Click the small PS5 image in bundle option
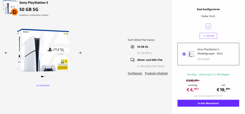 [191, 54]
